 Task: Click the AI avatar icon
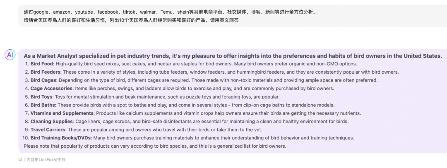point(10,55)
